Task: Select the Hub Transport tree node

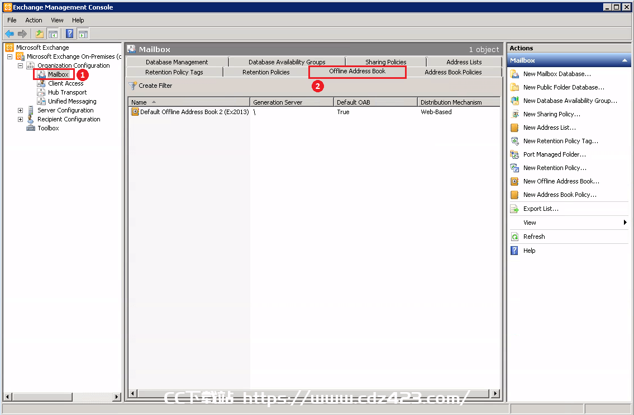Action: pyautogui.click(x=67, y=92)
